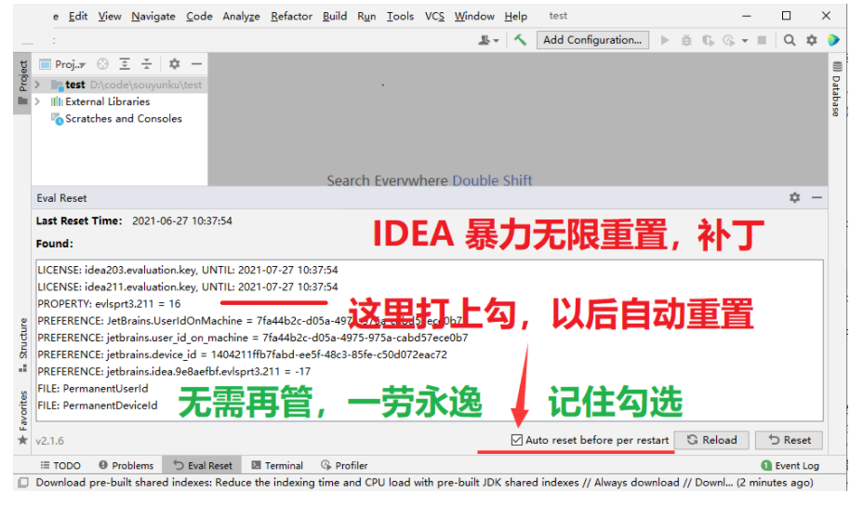This screenshot has width=850, height=506.
Task: Click the Stop square icon
Action: [762, 40]
